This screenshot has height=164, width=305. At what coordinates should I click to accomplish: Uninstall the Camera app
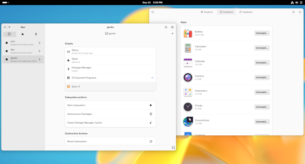[x=262, y=77]
